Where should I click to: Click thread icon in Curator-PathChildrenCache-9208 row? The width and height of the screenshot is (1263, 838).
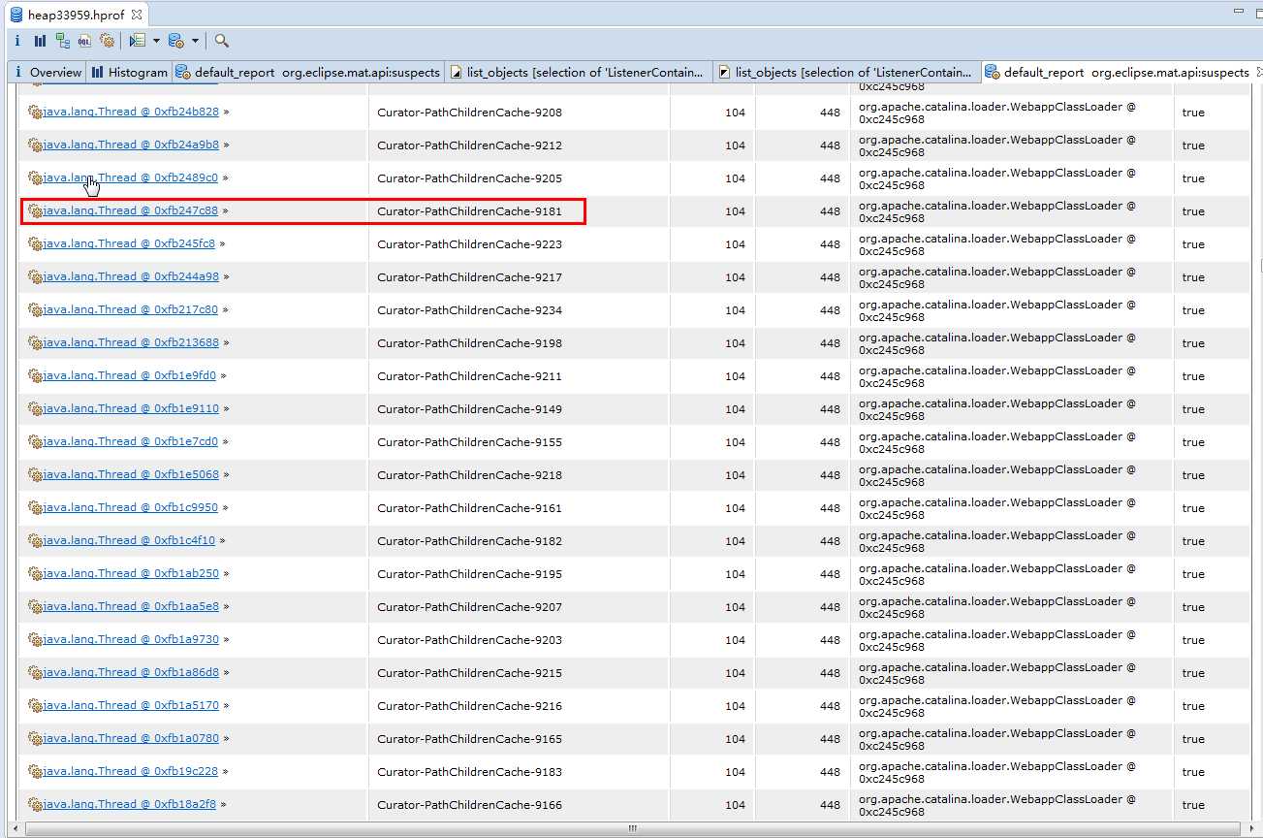pyautogui.click(x=35, y=112)
